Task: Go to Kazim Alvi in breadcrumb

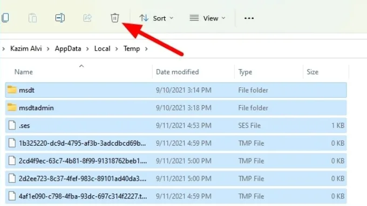Action: click(26, 49)
